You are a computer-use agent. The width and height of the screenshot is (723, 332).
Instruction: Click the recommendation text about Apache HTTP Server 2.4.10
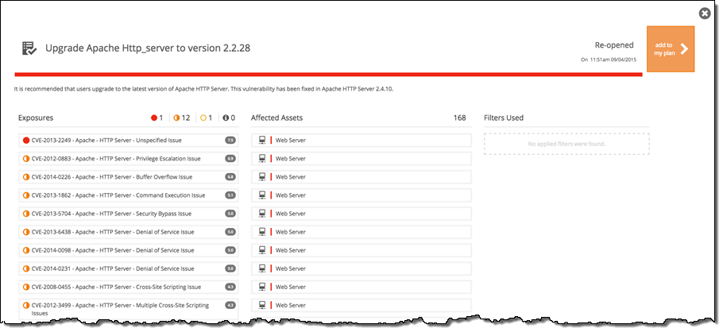[204, 88]
